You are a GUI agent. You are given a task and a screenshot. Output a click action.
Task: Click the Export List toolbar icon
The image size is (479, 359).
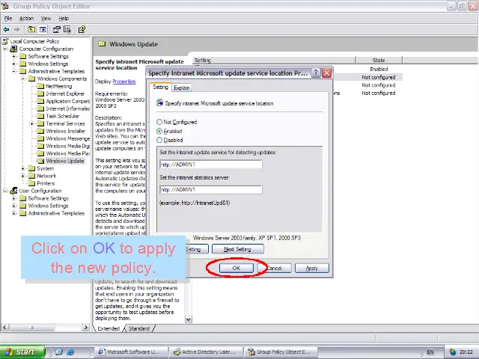pos(67,30)
